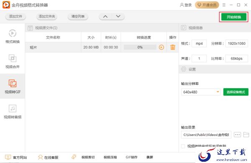Open the 视频剪切 video cutting tool
Screen dimensions: 251x163
tap(88, 157)
